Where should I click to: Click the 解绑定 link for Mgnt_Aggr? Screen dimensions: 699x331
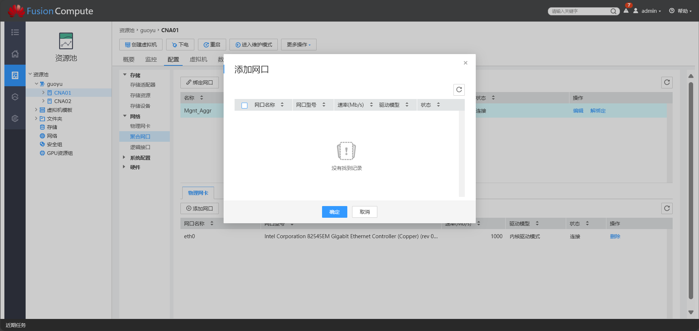[x=598, y=111]
